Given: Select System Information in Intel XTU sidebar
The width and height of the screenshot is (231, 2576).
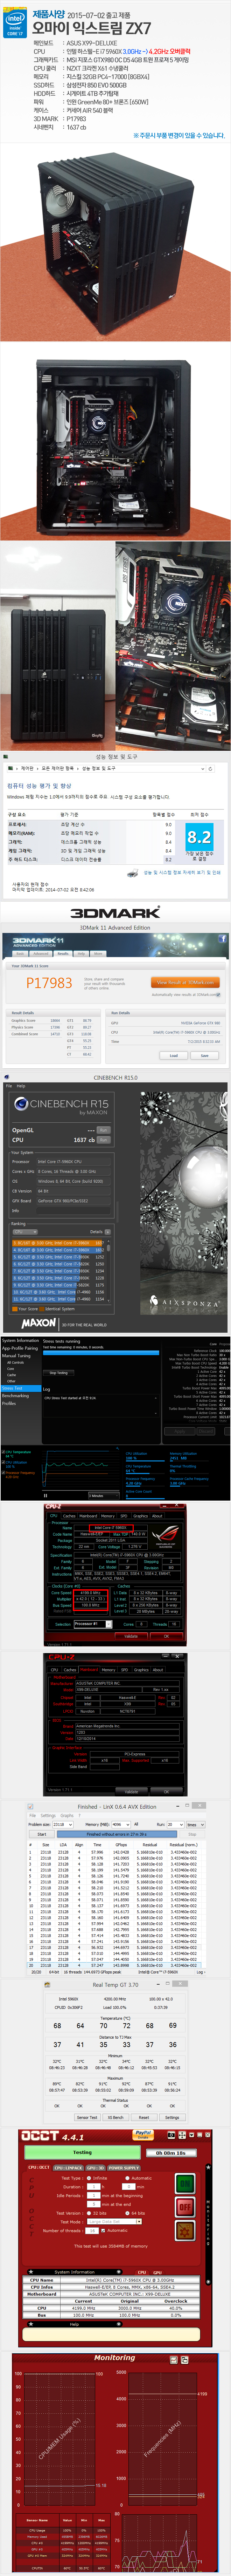Looking at the screenshot, I should [x=20, y=1341].
